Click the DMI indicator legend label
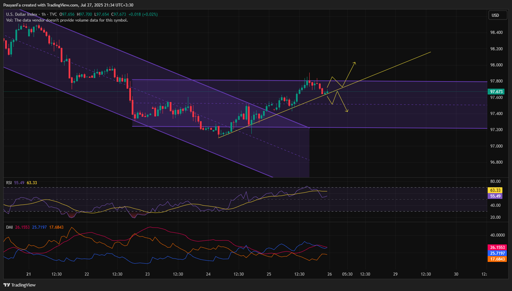Image resolution: width=512 pixels, height=291 pixels. pyautogui.click(x=9, y=227)
